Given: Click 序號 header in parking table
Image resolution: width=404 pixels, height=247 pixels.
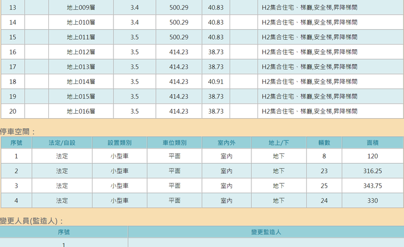Looking at the screenshot, I should (16, 143).
